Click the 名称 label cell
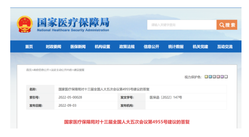Viewport: 249px width, 137px height. point(40,89)
